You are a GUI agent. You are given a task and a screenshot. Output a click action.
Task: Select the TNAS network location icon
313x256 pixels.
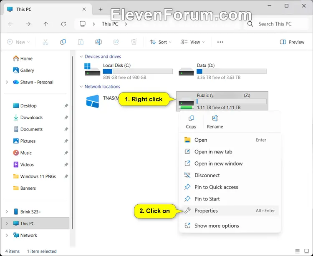click(x=93, y=101)
